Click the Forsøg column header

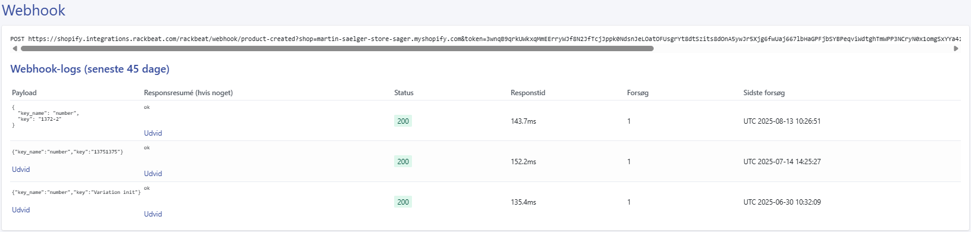pos(638,93)
